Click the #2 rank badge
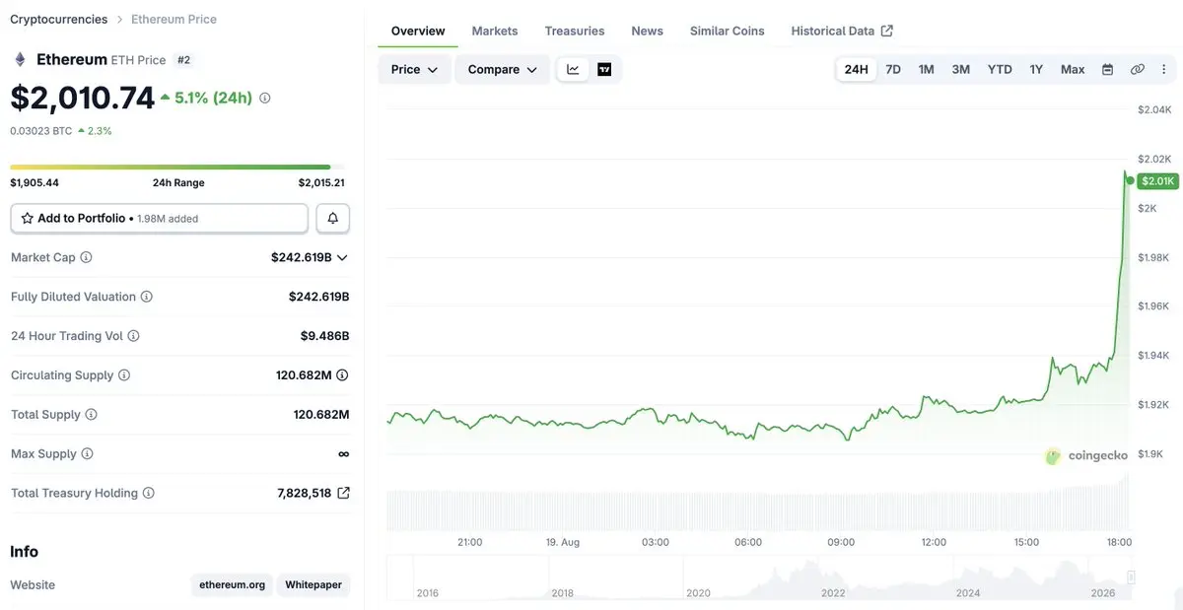1183x610 pixels. 183,60
